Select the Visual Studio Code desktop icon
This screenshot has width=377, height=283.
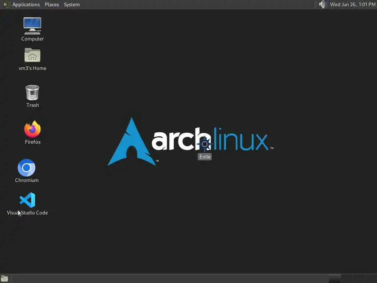(27, 200)
